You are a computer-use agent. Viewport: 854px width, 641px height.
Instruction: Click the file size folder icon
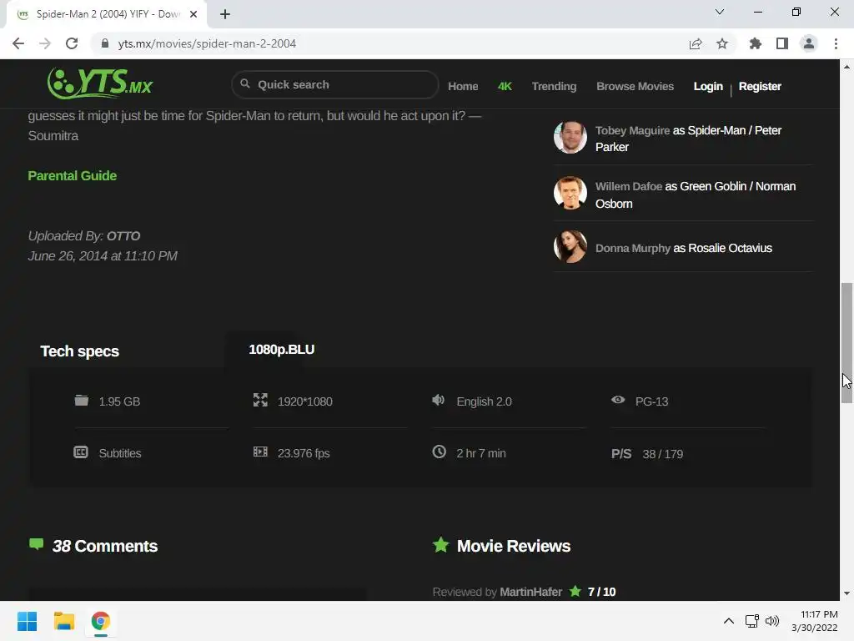pos(81,401)
